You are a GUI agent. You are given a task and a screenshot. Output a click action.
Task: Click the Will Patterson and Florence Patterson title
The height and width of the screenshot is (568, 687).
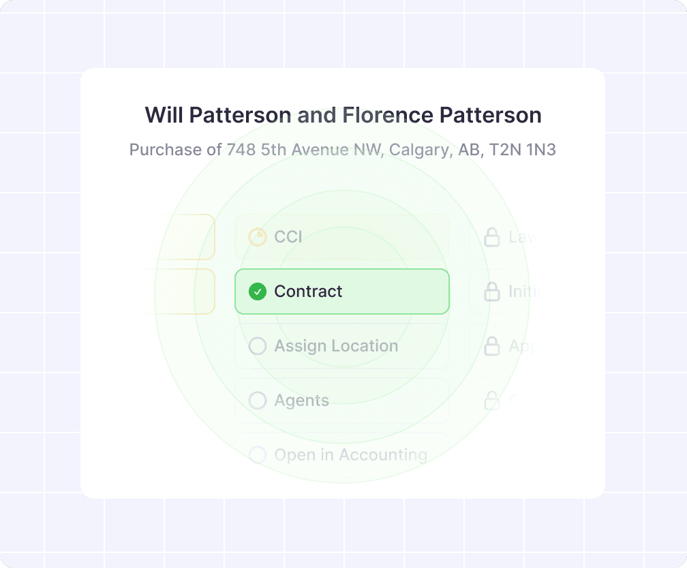coord(343,115)
